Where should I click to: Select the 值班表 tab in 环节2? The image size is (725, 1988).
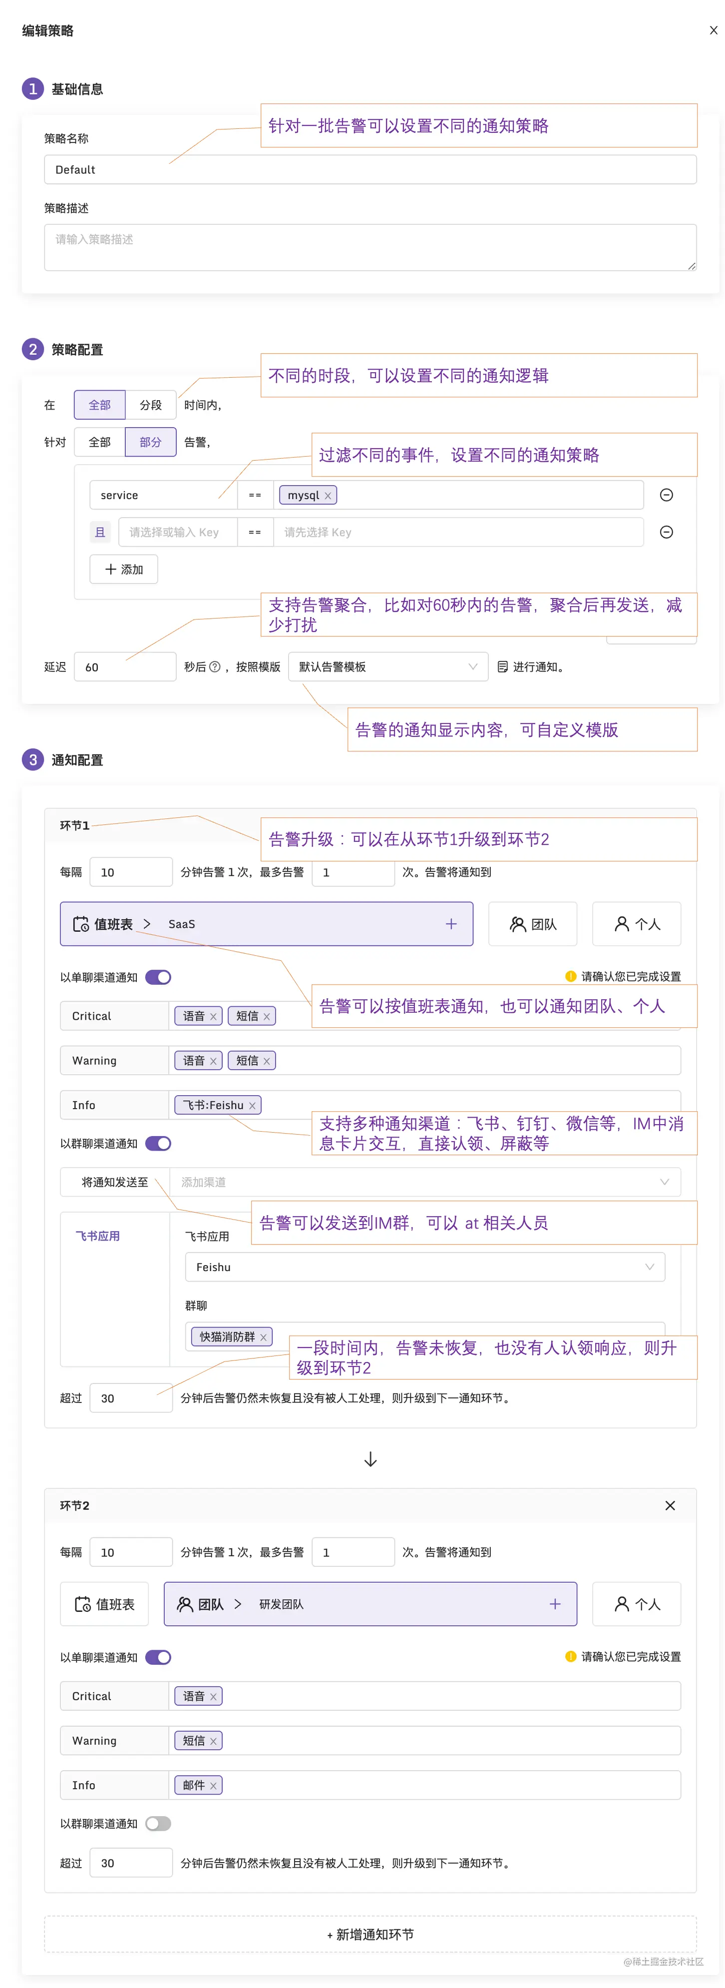click(104, 1604)
